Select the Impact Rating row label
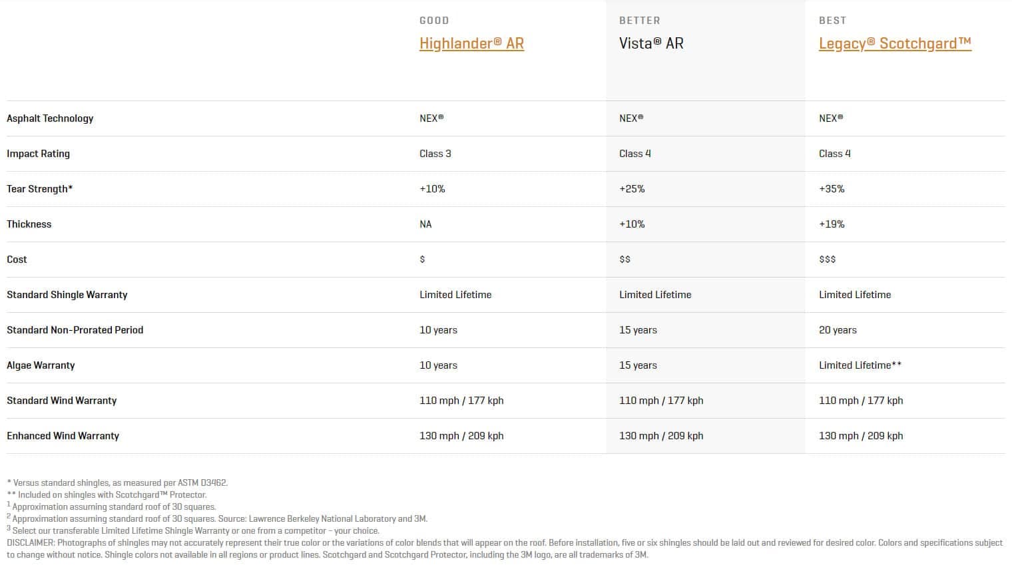This screenshot has height=579, width=1012. [x=38, y=154]
